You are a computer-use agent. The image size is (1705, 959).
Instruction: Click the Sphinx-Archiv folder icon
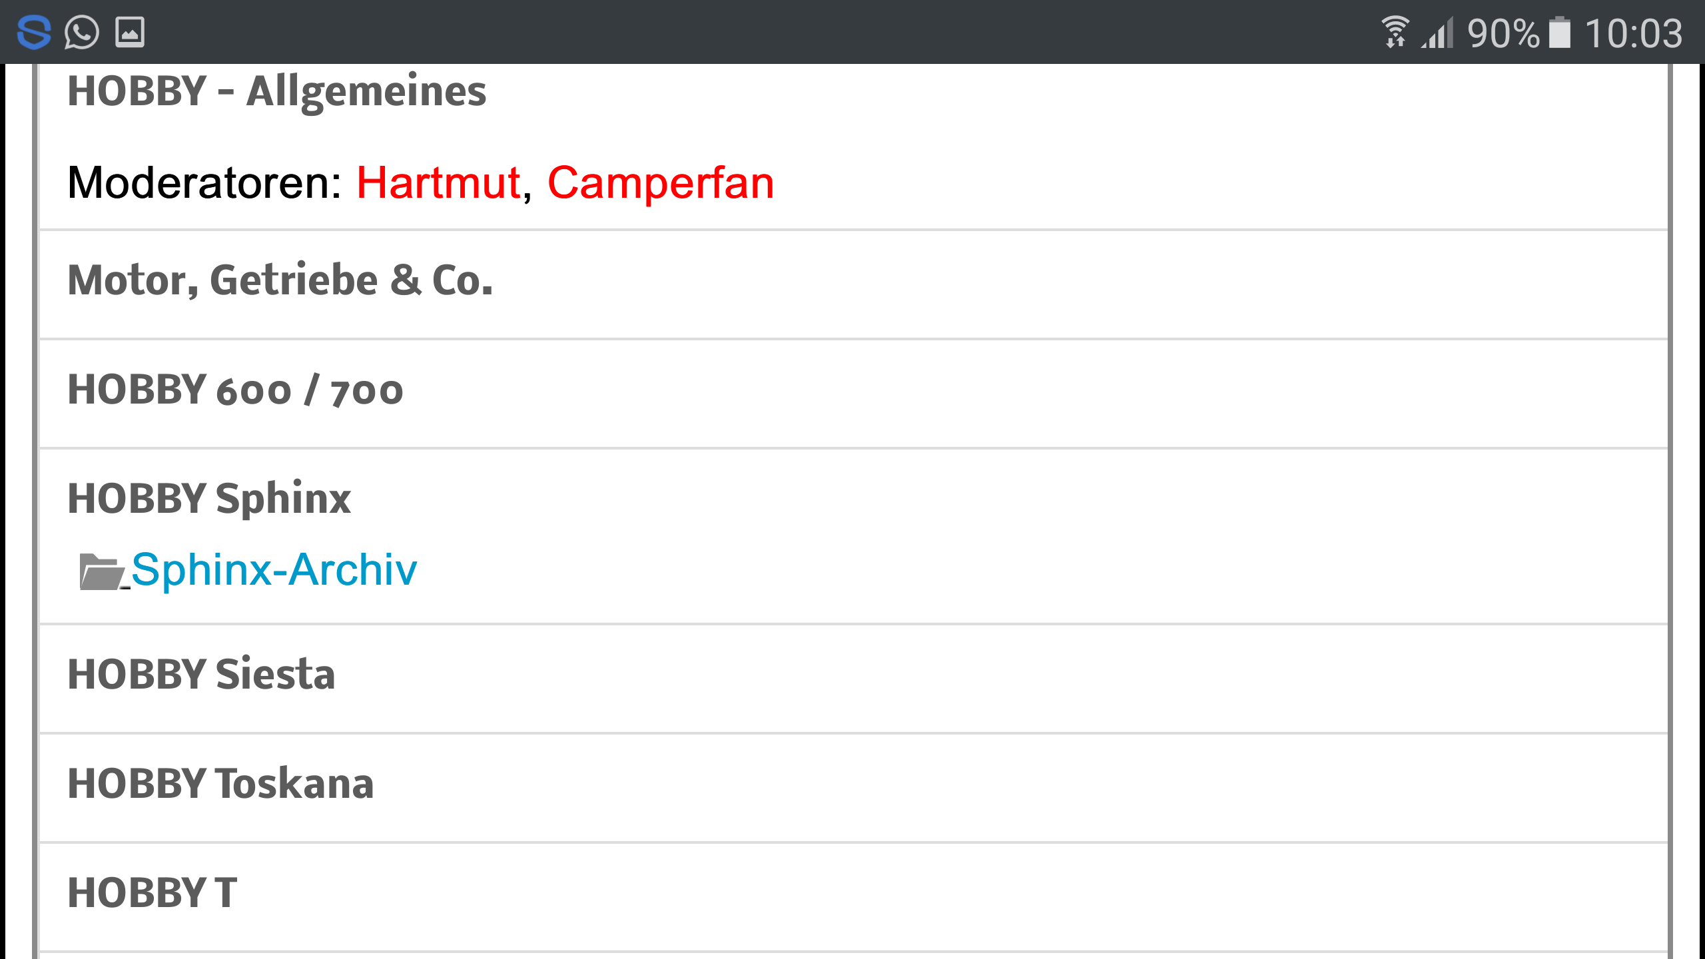101,571
